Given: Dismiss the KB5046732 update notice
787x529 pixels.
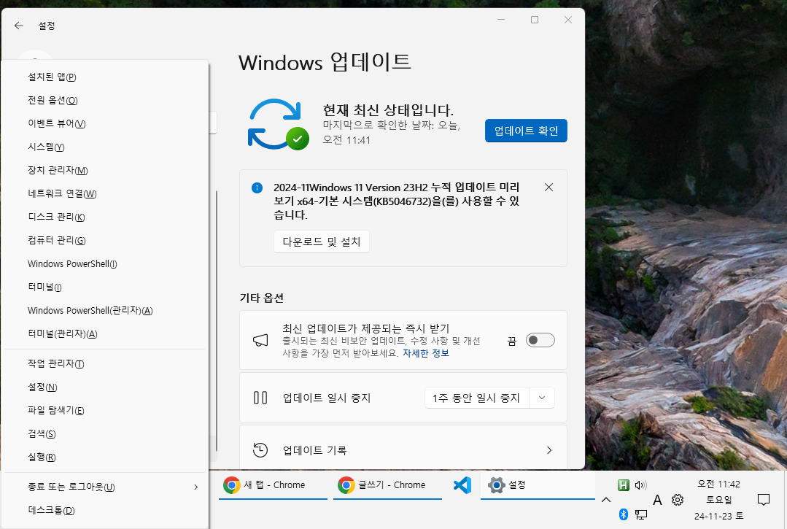Looking at the screenshot, I should tap(548, 188).
